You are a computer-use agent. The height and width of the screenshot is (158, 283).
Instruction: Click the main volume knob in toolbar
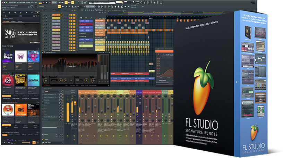point(32,7)
